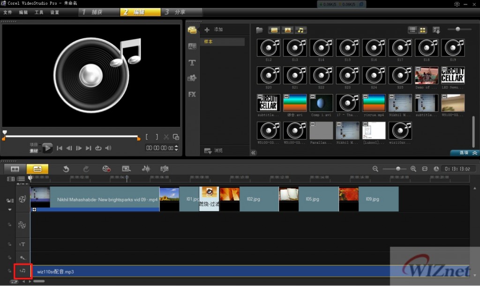Open the Title (T) library panel
This screenshot has height=286, width=480.
pos(192,62)
